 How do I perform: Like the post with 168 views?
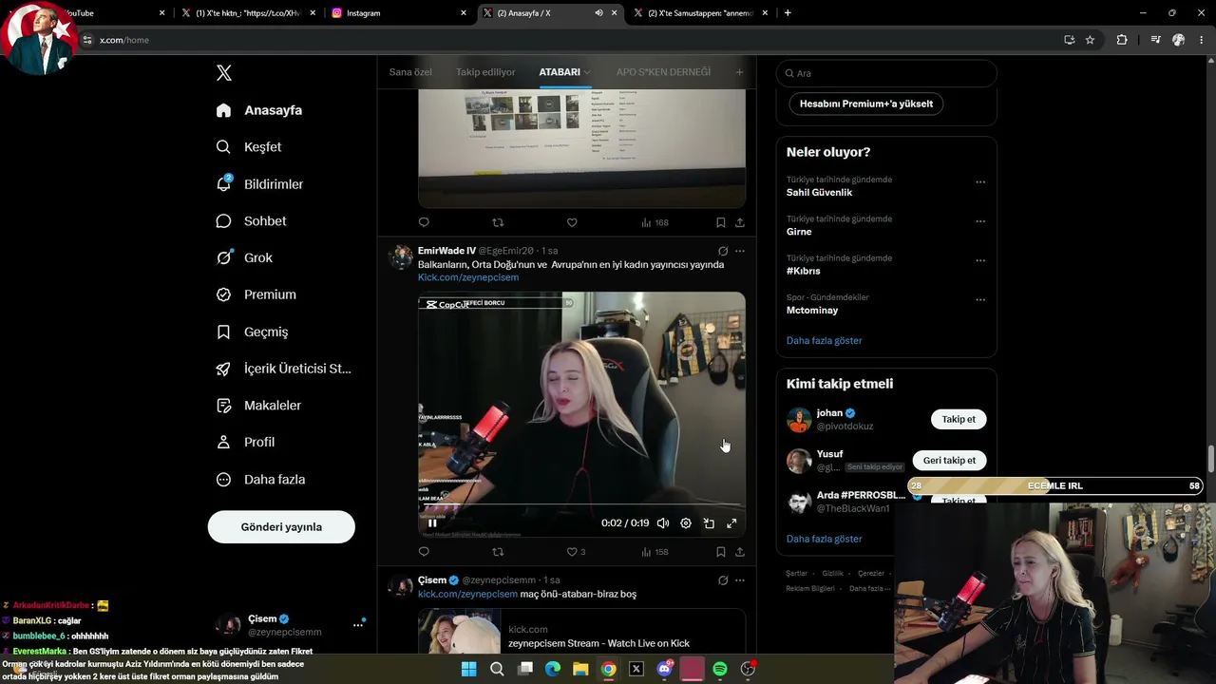572,222
